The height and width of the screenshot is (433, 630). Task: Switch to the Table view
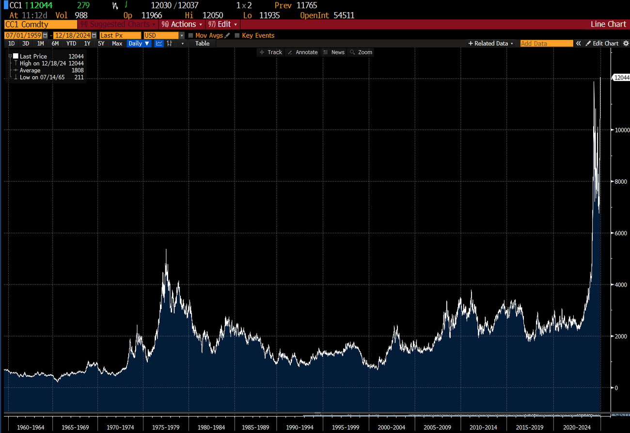pos(202,43)
